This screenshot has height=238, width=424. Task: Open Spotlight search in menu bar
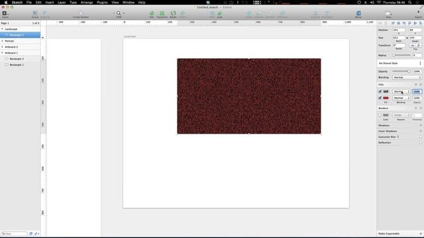[410, 3]
